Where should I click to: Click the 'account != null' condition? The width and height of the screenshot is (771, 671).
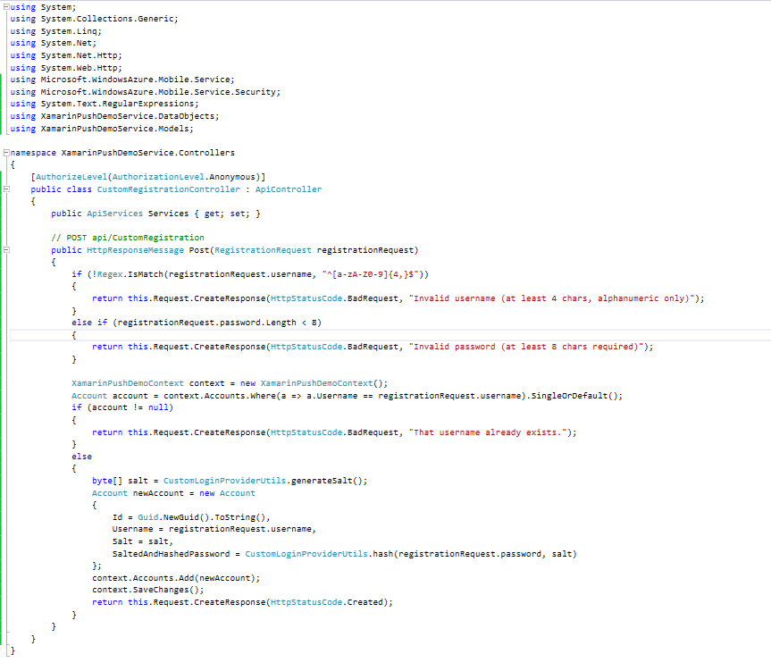point(130,407)
